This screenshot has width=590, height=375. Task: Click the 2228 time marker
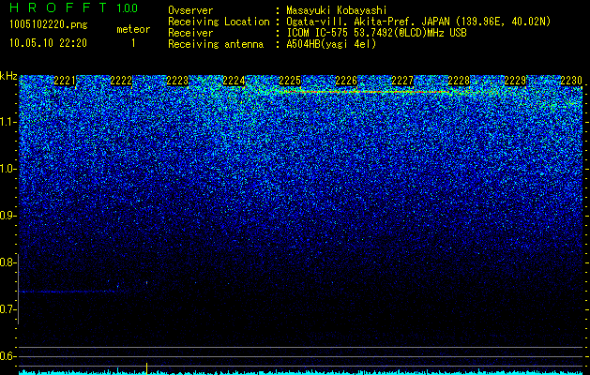pos(459,81)
